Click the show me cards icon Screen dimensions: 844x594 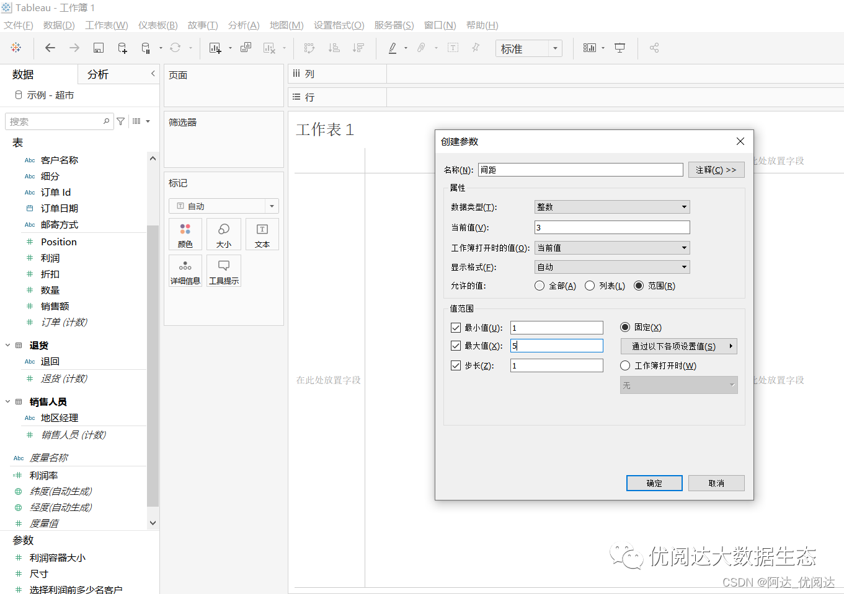590,48
